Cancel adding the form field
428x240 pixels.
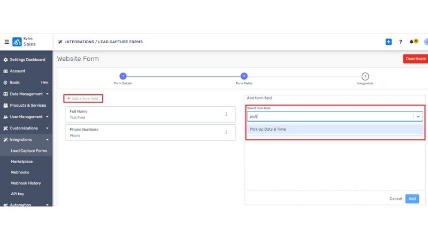[396, 198]
